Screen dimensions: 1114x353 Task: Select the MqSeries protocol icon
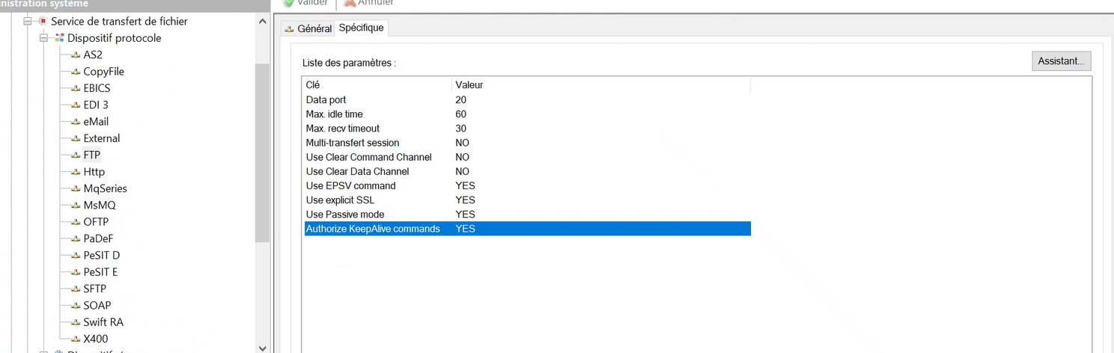75,189
